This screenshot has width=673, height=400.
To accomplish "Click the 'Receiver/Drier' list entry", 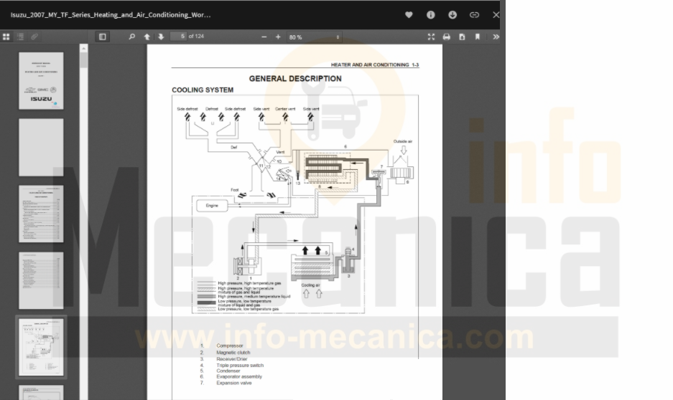I will pyautogui.click(x=232, y=359).
